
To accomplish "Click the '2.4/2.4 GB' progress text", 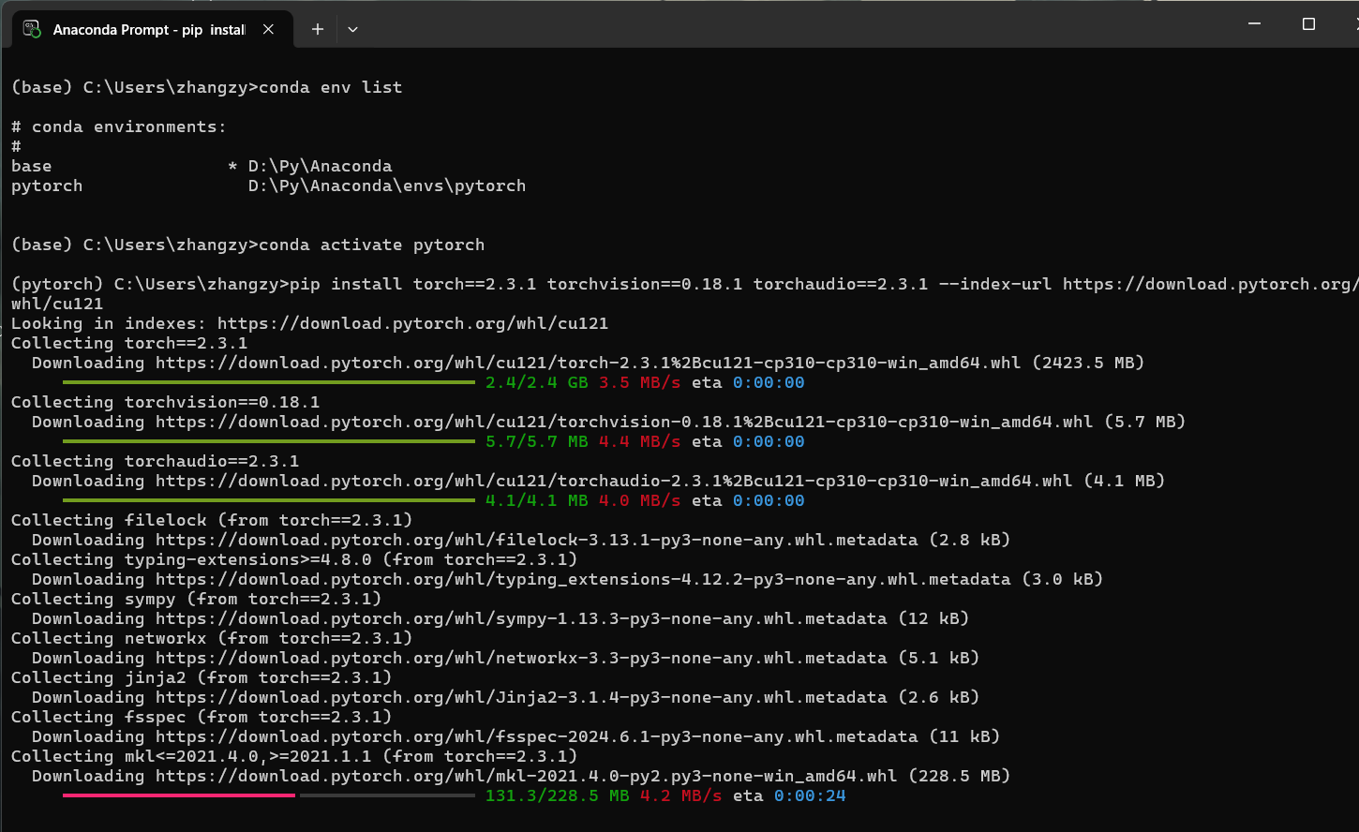I will [537, 382].
